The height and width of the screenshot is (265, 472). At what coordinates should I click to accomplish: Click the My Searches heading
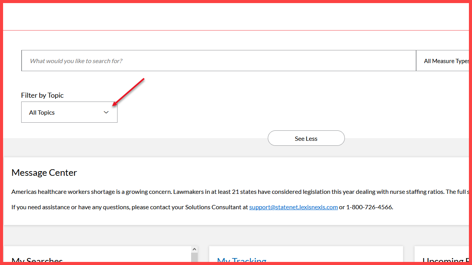(x=37, y=260)
